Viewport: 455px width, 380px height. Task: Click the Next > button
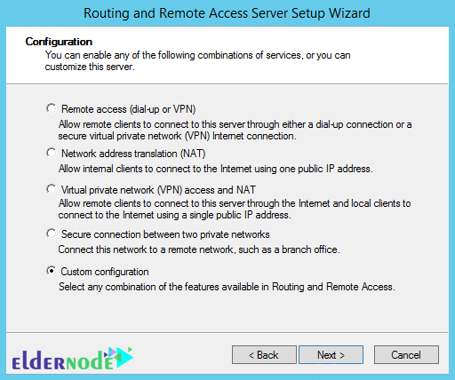(331, 354)
